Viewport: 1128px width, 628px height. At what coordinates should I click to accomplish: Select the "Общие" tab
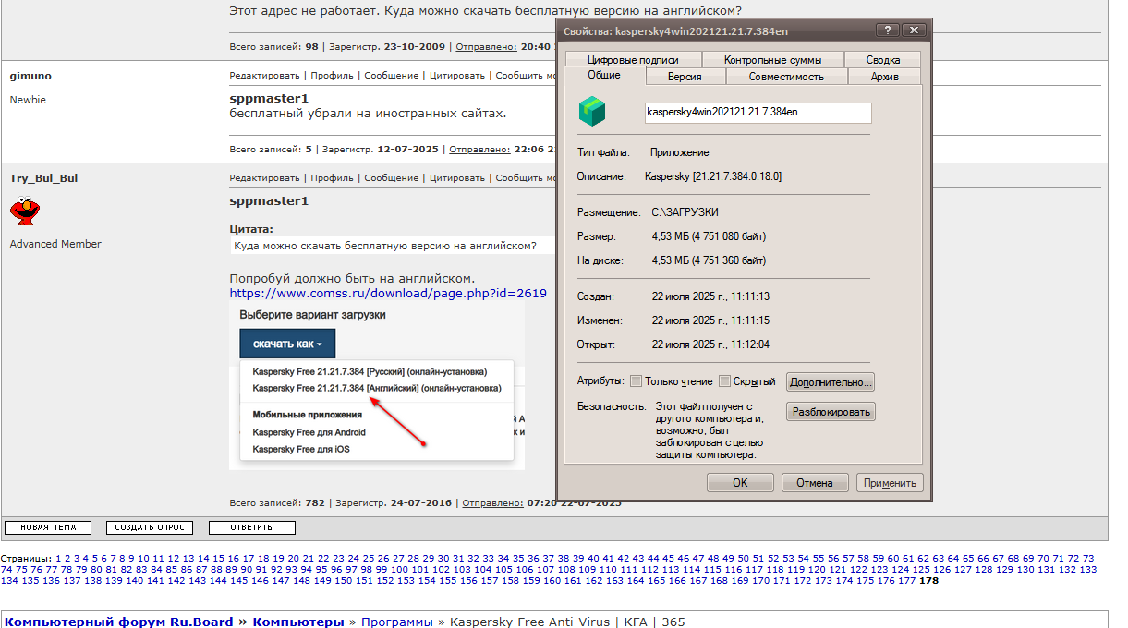tap(603, 76)
